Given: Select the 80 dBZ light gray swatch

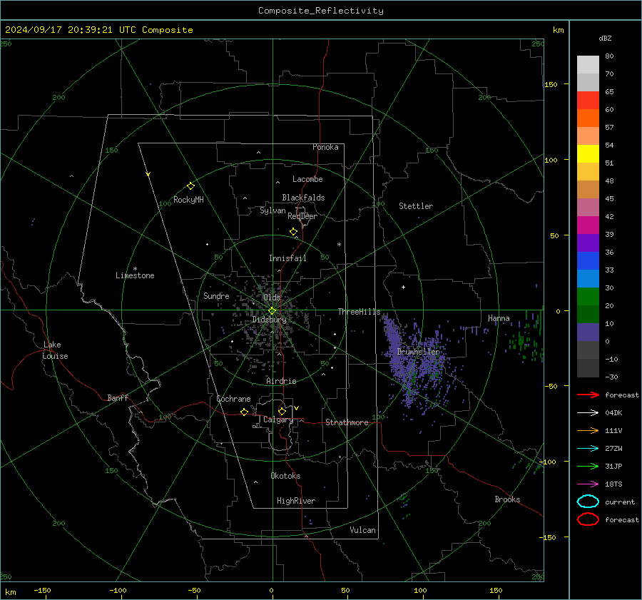Looking at the screenshot, I should pos(588,65).
